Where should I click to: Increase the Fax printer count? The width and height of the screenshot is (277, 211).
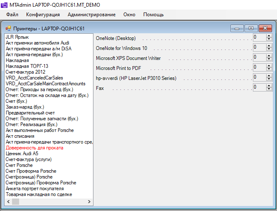coord(269,86)
